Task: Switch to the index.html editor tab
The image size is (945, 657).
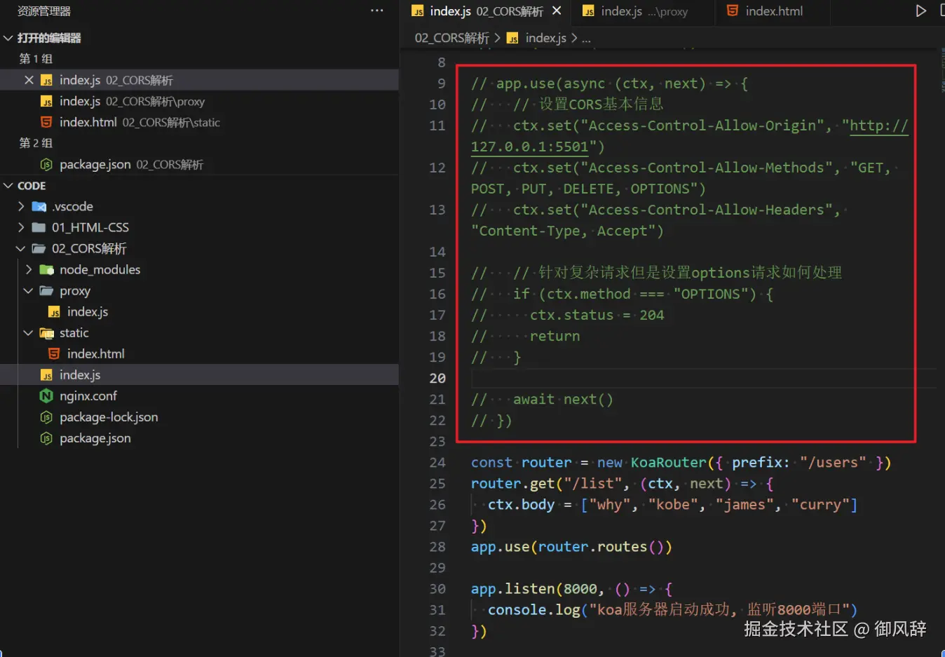Action: pos(773,11)
